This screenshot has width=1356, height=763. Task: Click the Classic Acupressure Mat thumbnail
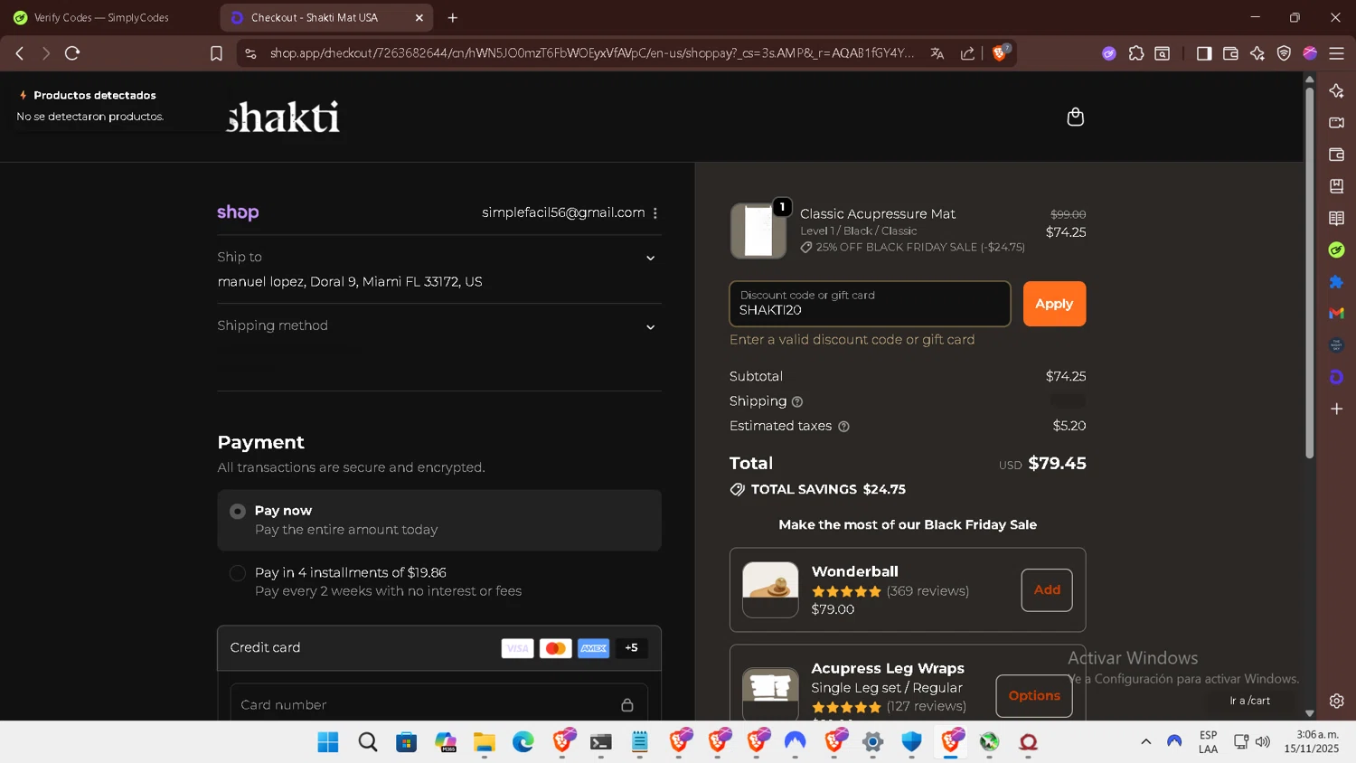(x=758, y=231)
